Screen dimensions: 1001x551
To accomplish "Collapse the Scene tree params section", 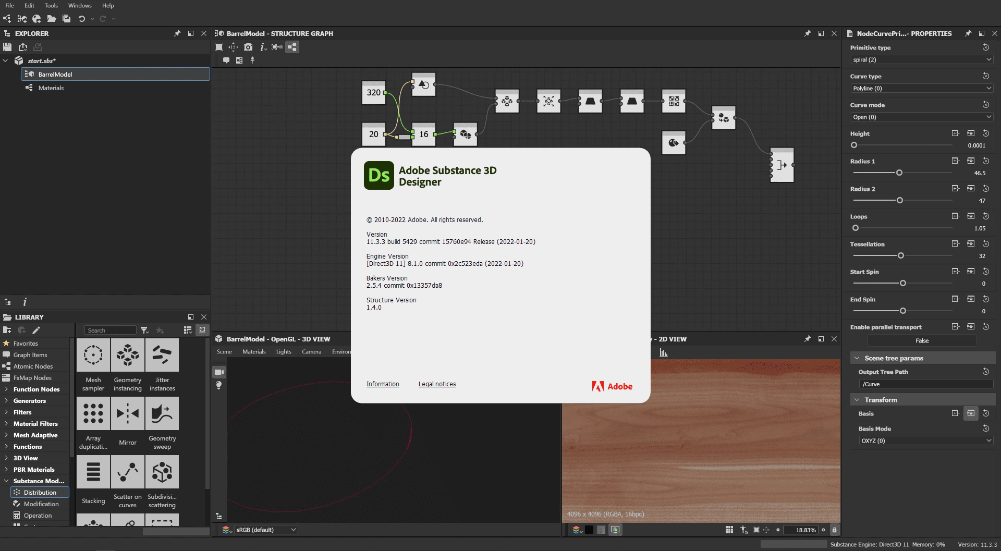I will point(857,358).
